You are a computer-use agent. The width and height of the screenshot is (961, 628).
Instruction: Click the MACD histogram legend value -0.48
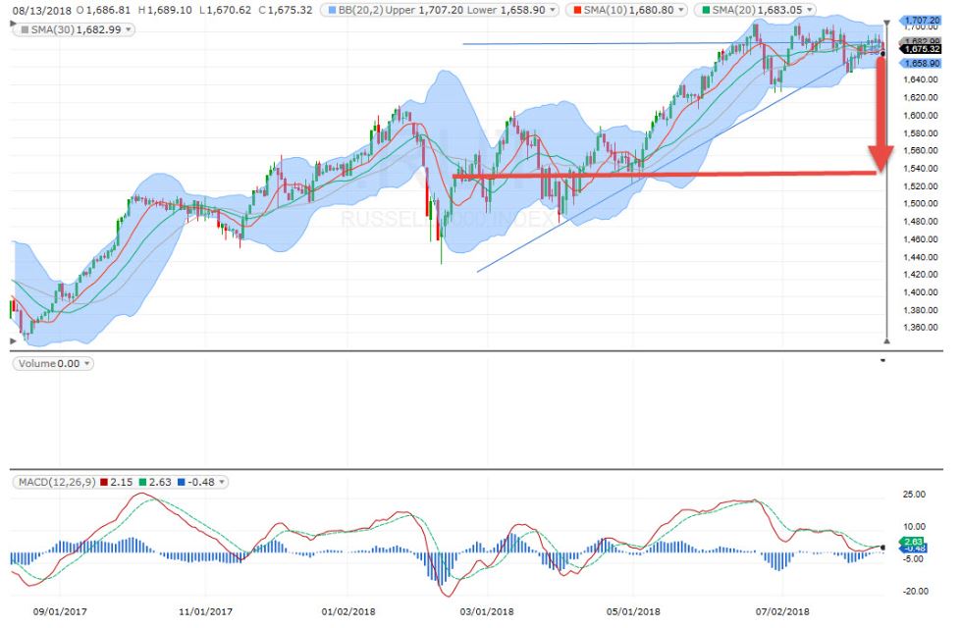pyautogui.click(x=201, y=482)
